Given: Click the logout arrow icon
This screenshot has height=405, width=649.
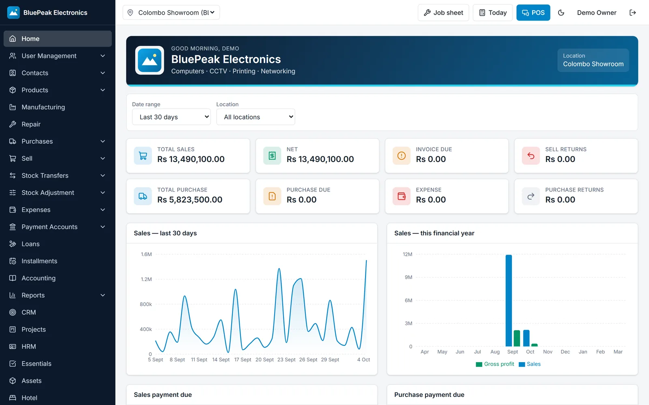Looking at the screenshot, I should pos(632,13).
